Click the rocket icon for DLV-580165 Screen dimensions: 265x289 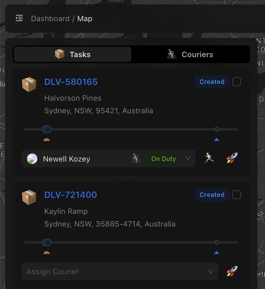coord(232,158)
